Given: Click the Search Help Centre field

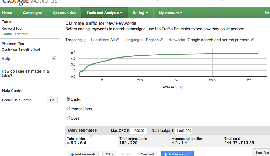Looking at the screenshot, I should pyautogui.click(x=23, y=100).
